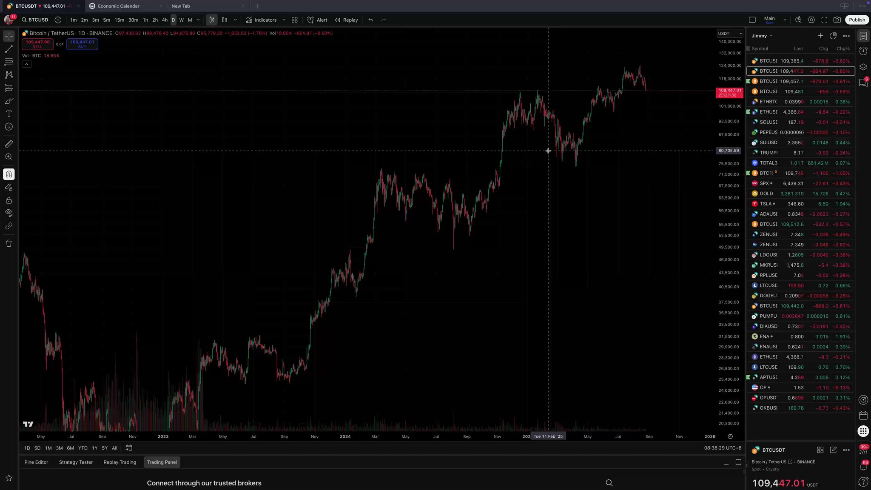Select ETHBTC row in the watchlist

pyautogui.click(x=800, y=102)
